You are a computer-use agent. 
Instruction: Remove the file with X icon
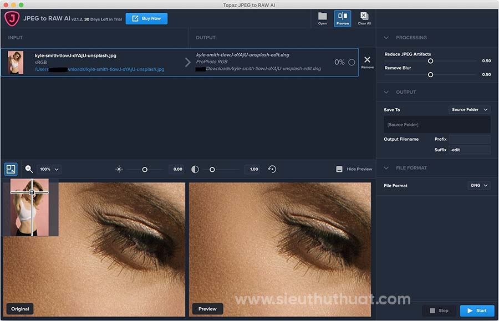tap(367, 60)
